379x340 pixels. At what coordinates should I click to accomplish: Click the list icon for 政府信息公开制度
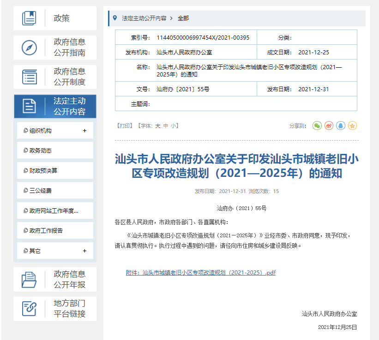[29, 77]
